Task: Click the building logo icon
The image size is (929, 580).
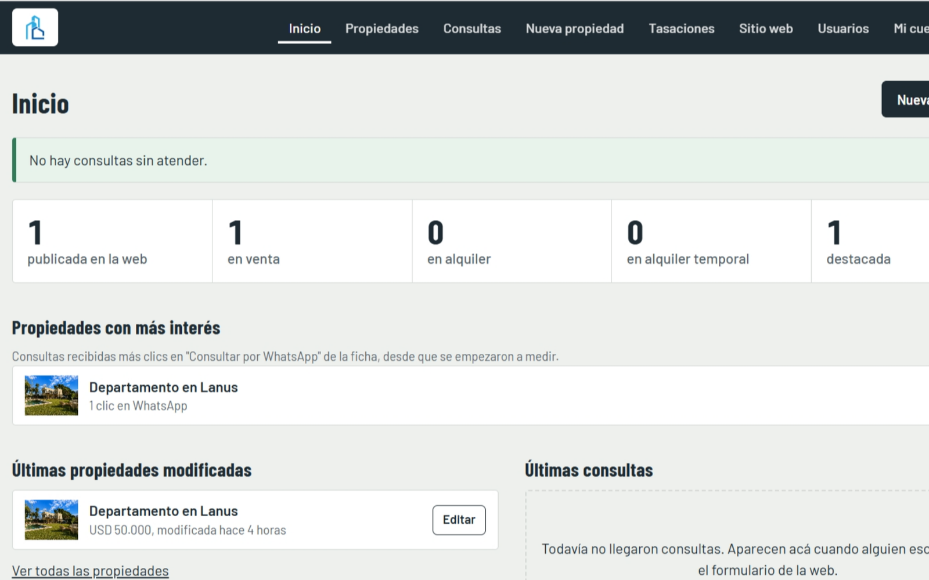Action: click(x=35, y=27)
